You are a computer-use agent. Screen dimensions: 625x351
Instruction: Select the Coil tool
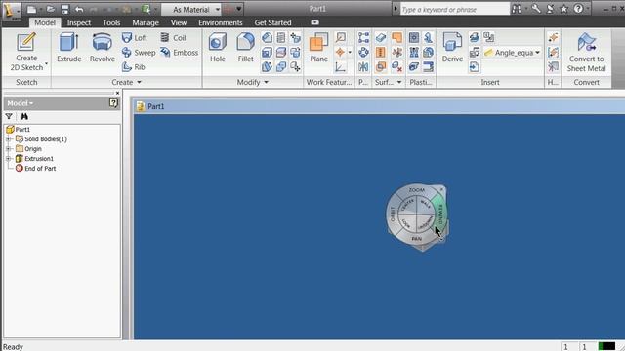tap(173, 38)
